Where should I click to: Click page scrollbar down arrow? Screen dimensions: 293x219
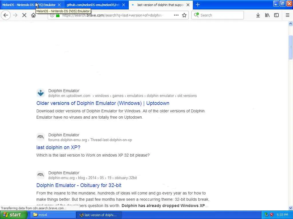tap(290, 208)
